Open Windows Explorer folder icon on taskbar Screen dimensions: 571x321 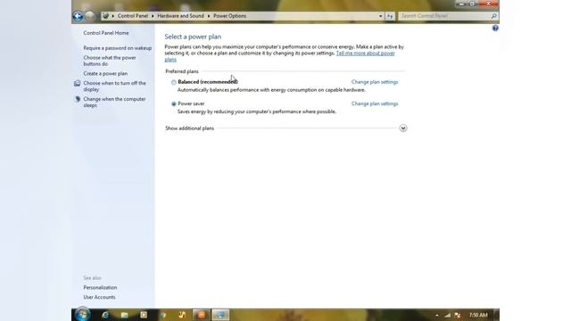pos(125,315)
